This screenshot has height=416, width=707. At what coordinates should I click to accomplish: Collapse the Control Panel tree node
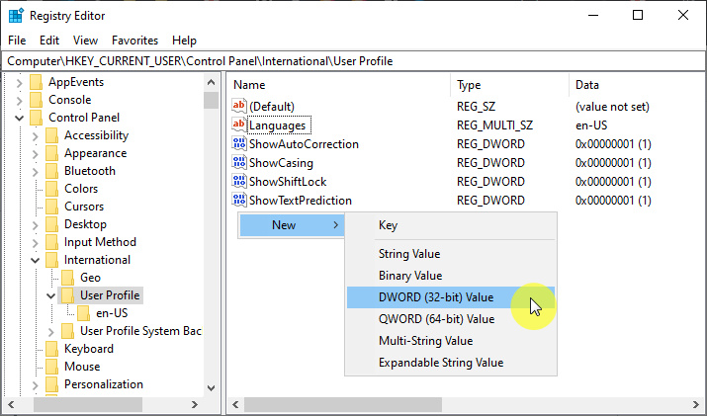coord(20,118)
